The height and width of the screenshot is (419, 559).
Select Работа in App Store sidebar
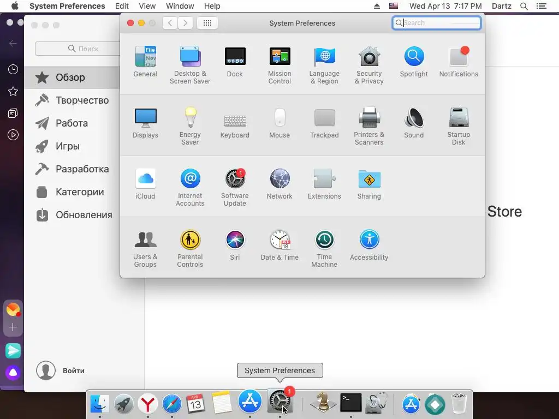click(72, 123)
